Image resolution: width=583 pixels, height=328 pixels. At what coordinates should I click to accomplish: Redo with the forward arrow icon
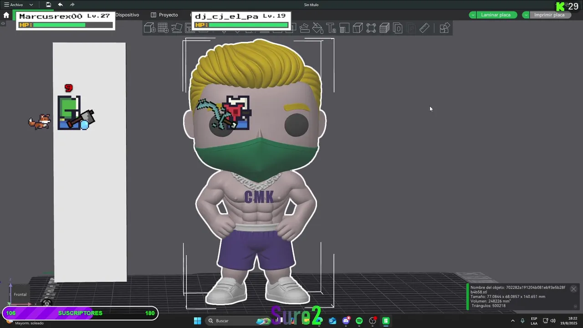72,5
